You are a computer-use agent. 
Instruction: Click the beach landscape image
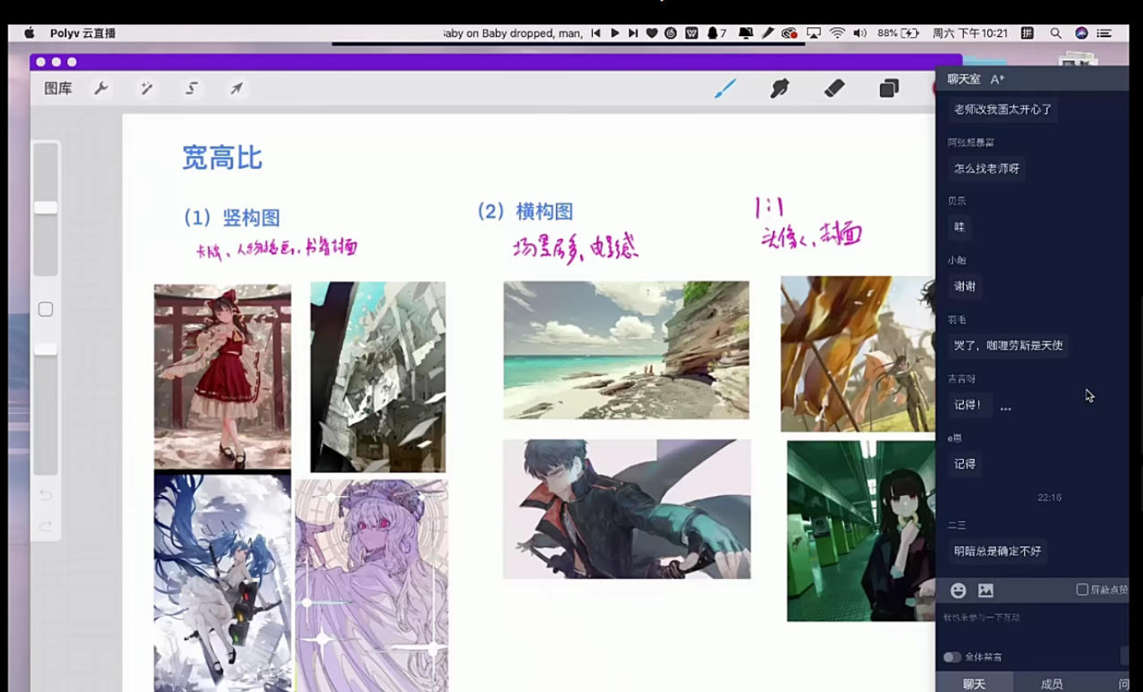tap(626, 350)
